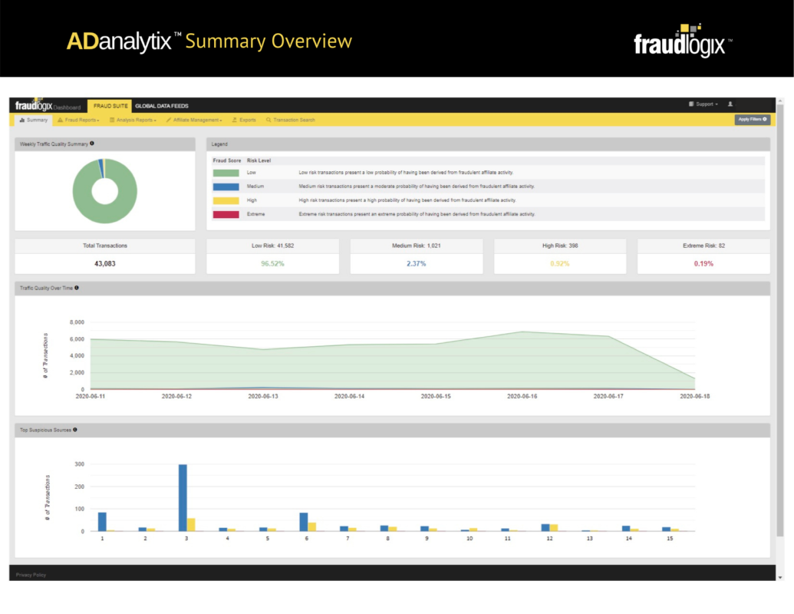Open Transaction Search
Viewport: 794px width, 614px height.
coord(291,120)
